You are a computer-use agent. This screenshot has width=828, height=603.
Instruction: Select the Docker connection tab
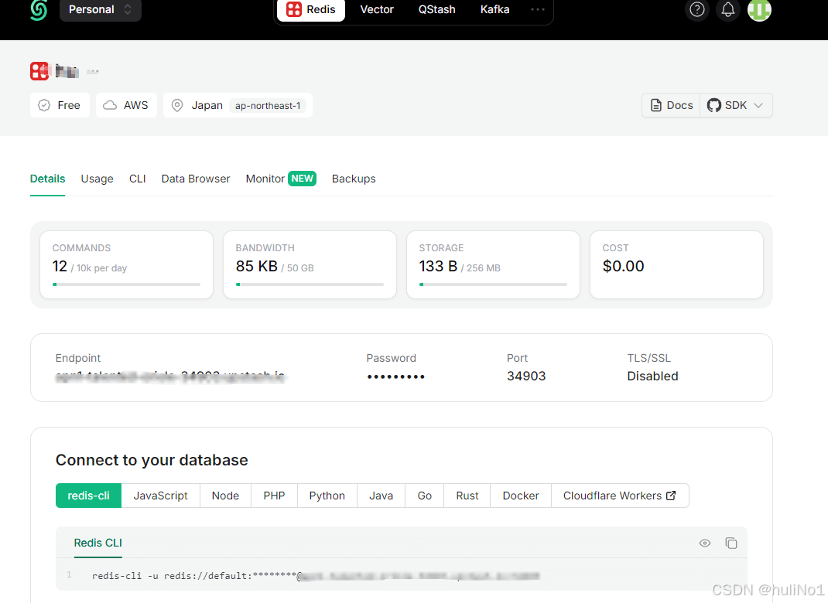tap(521, 496)
